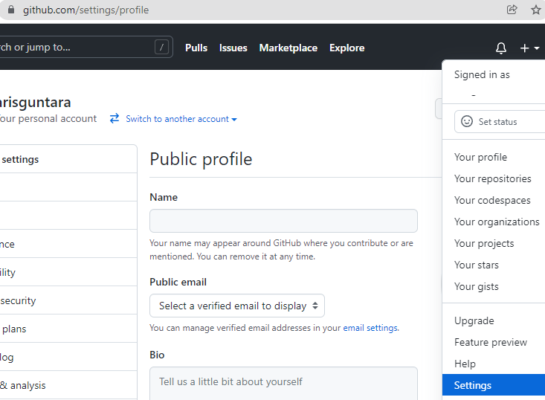Click the Set status button

(x=500, y=122)
